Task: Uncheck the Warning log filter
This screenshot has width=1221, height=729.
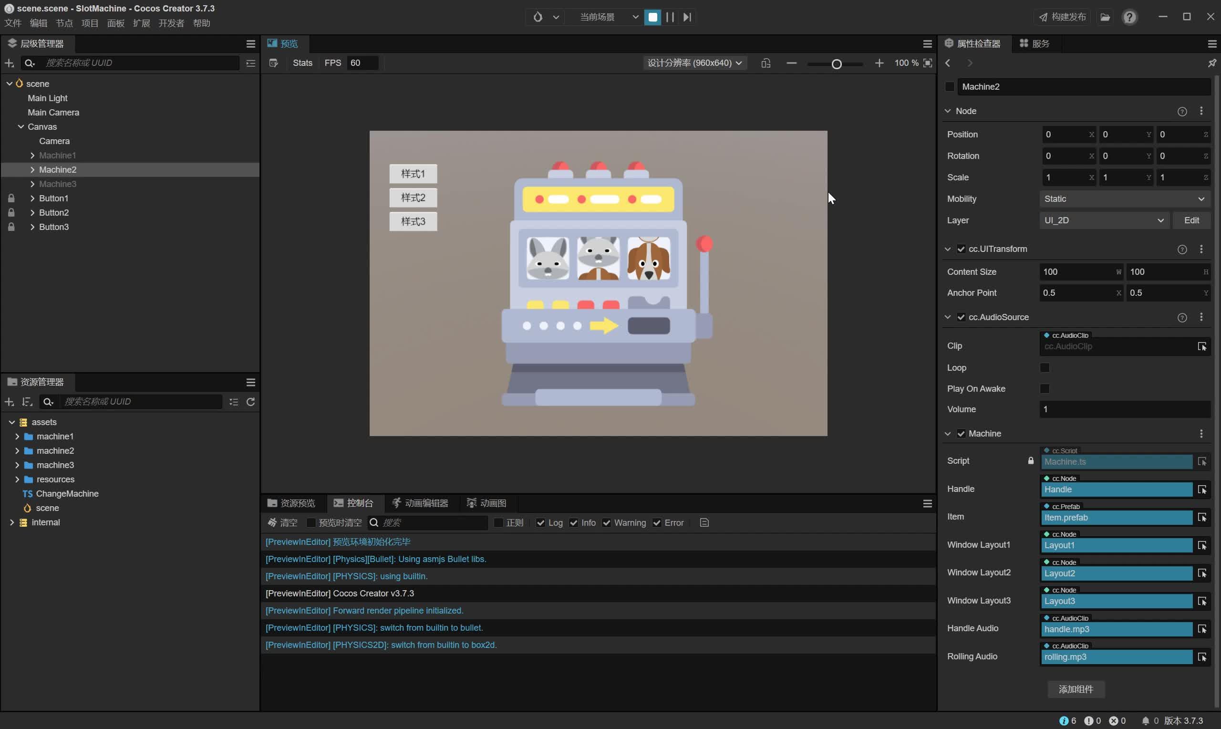Action: (x=606, y=523)
